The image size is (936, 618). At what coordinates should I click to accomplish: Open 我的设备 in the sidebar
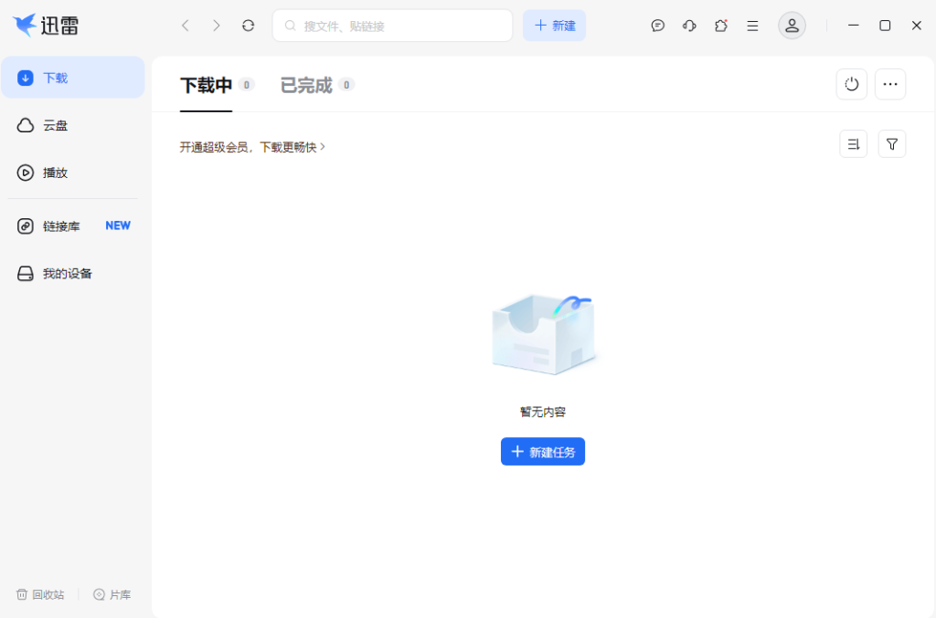tap(73, 274)
